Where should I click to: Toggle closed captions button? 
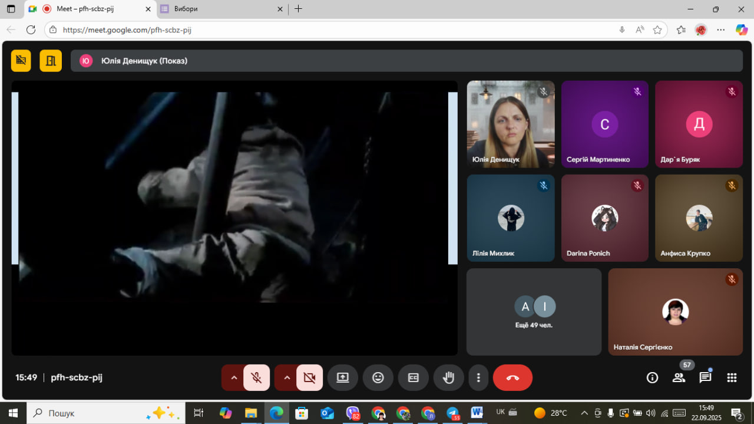coord(414,378)
